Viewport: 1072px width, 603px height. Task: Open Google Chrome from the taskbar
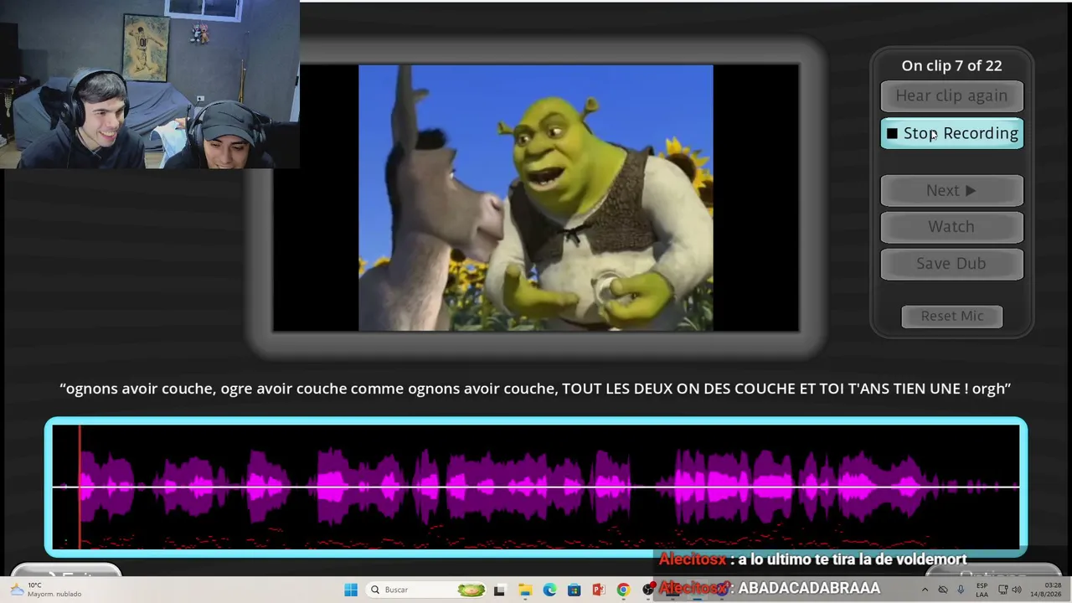click(623, 590)
